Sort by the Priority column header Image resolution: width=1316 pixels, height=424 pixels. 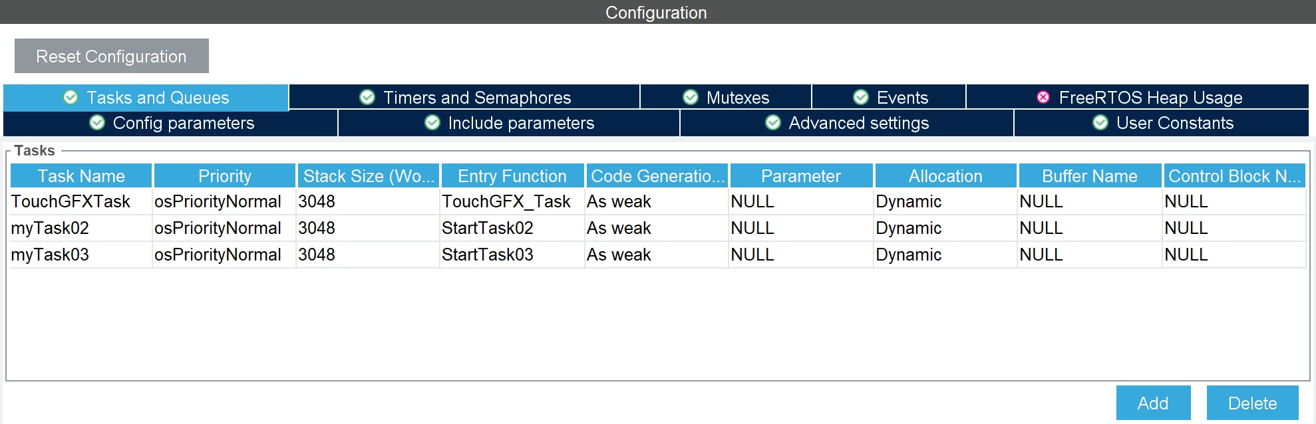tap(225, 176)
